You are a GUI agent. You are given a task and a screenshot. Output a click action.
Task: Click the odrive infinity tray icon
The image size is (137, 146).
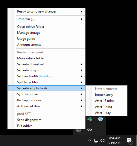pyautogui.click(x=90, y=130)
